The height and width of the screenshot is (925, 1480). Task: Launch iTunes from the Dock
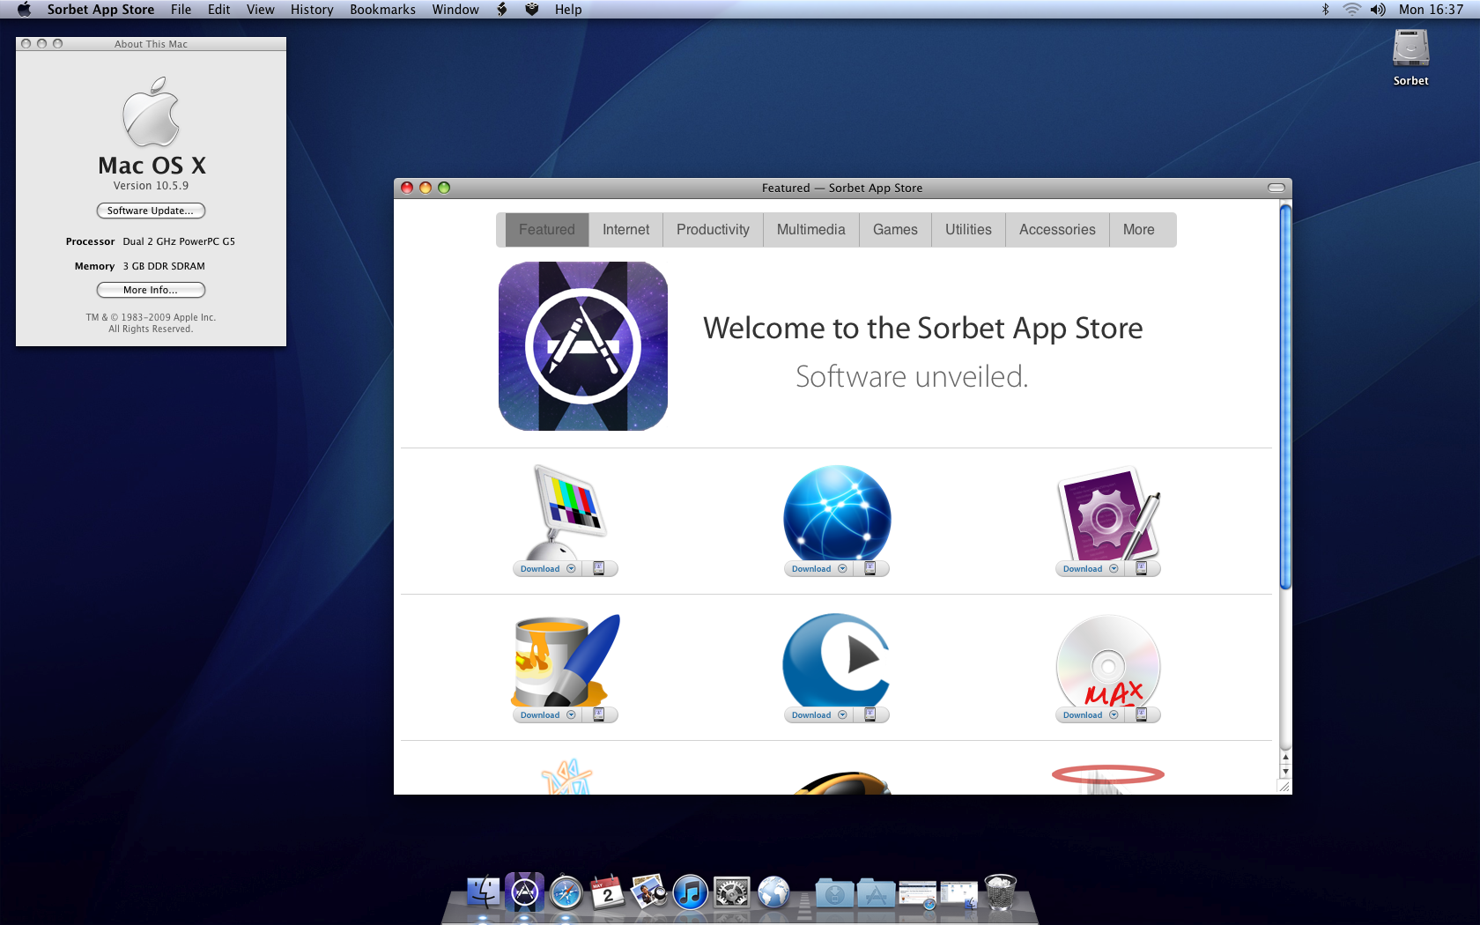pos(691,892)
